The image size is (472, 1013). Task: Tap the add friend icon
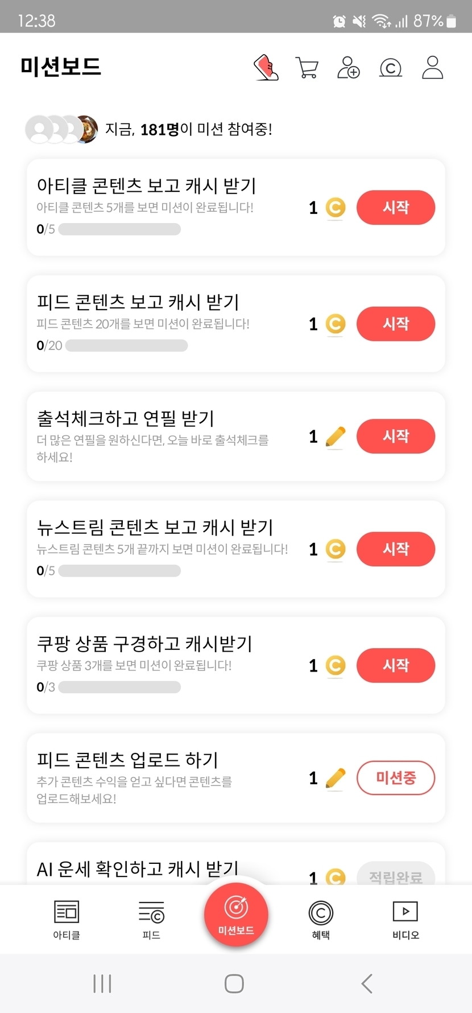[x=349, y=68]
